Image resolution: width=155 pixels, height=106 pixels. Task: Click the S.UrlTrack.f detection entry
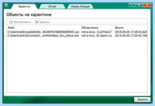[x=96, y=32]
